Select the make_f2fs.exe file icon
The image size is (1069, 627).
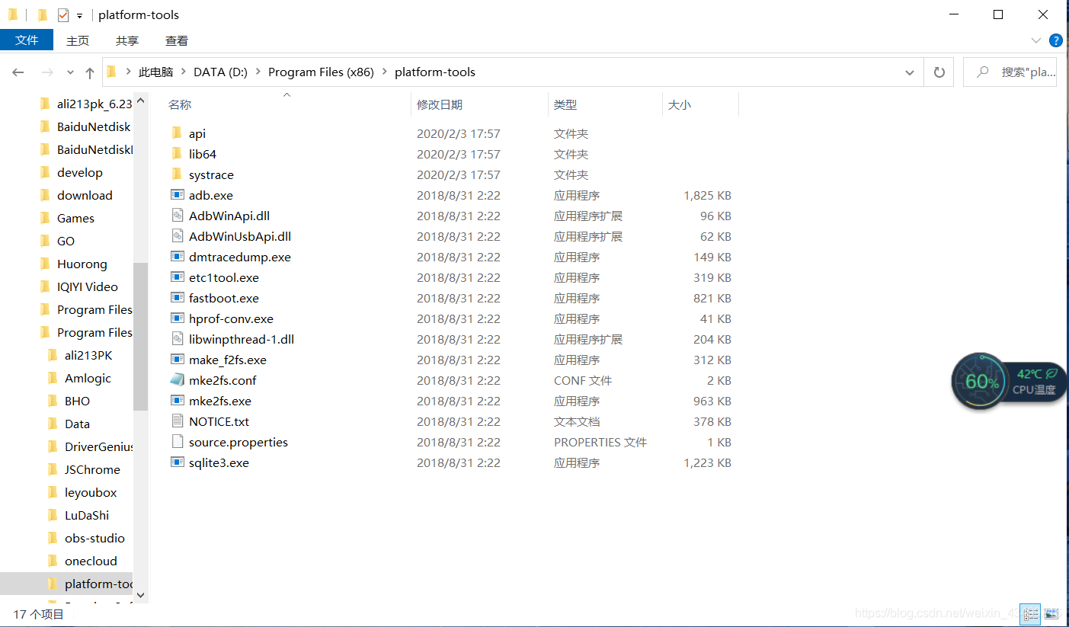(177, 360)
